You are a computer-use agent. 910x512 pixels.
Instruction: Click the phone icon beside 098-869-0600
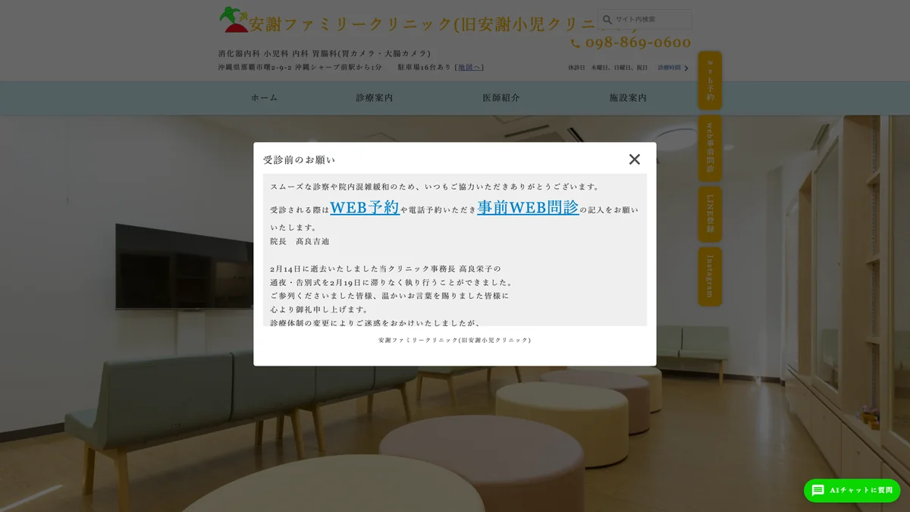(x=575, y=44)
